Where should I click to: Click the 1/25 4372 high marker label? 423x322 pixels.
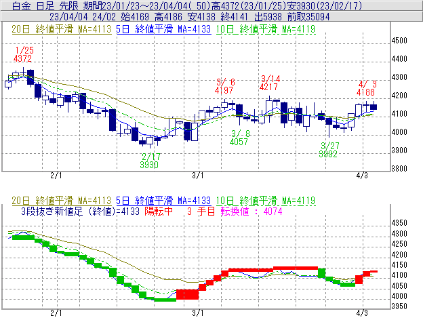point(23,54)
